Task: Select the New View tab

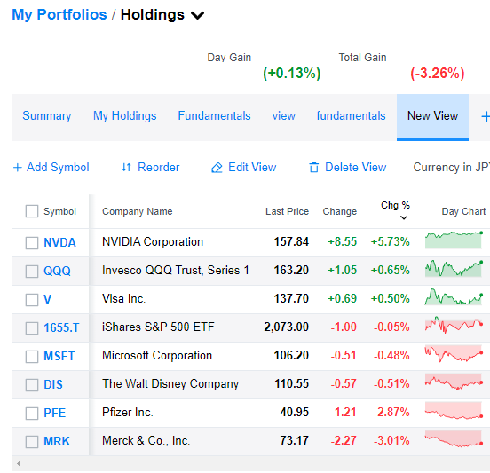Action: [x=432, y=116]
